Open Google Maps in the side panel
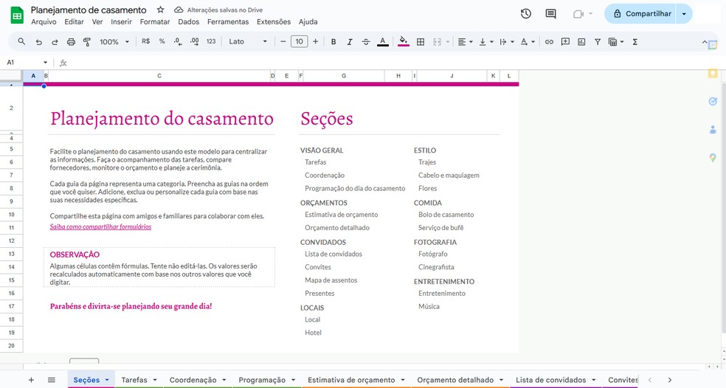The image size is (726, 388). coord(713,157)
